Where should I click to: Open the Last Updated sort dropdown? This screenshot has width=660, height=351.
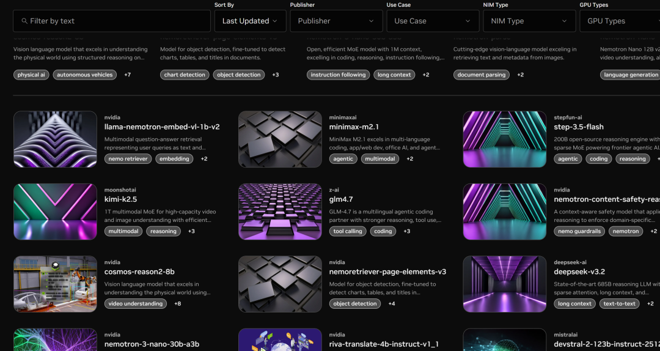pyautogui.click(x=250, y=21)
